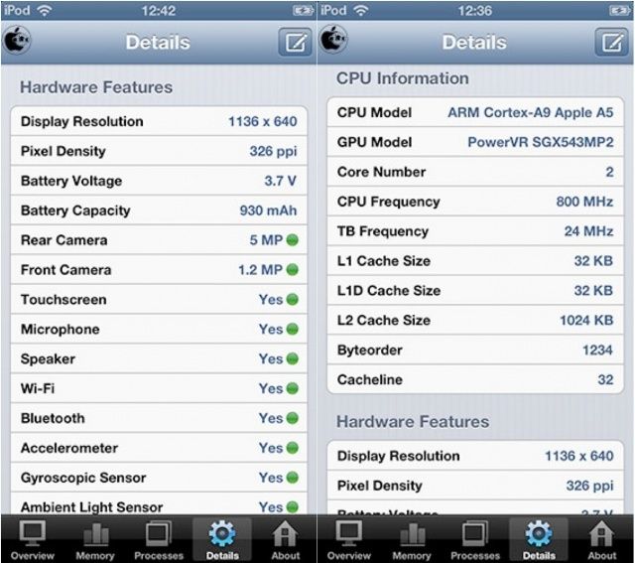Select Byteorder 1234 row
The image size is (635, 563).
click(475, 350)
